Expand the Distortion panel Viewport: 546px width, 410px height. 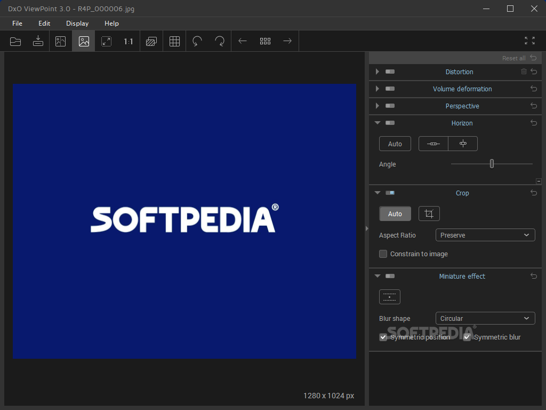pos(377,72)
